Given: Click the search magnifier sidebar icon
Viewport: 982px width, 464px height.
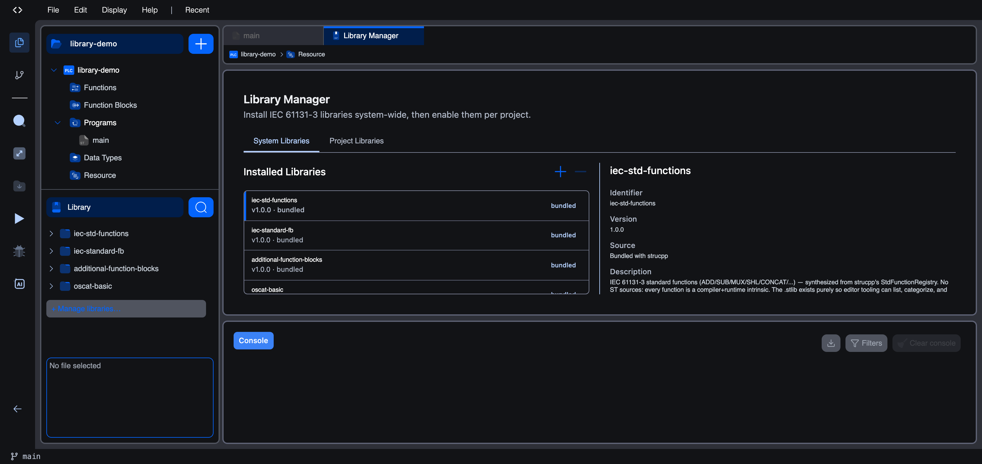Looking at the screenshot, I should click(x=19, y=121).
